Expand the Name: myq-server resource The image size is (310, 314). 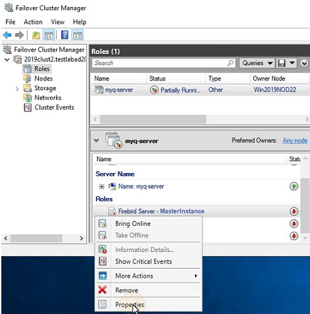click(102, 186)
